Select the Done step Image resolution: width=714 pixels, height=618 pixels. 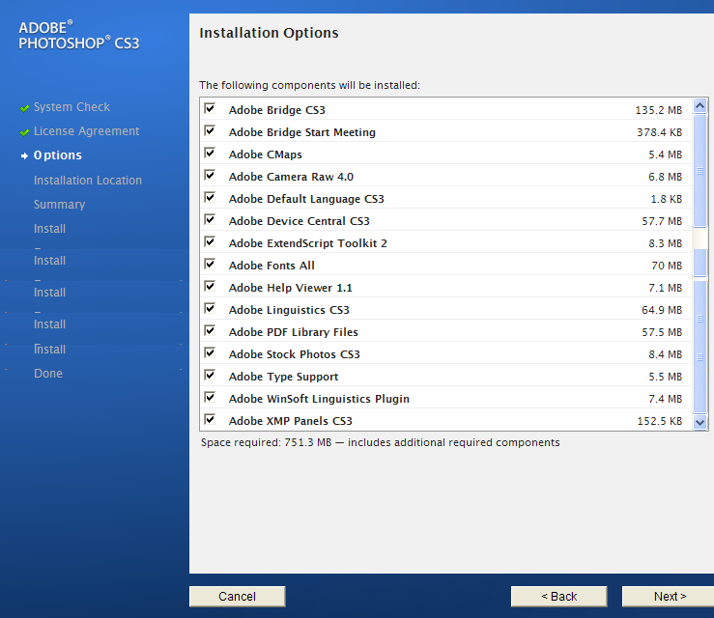(48, 374)
